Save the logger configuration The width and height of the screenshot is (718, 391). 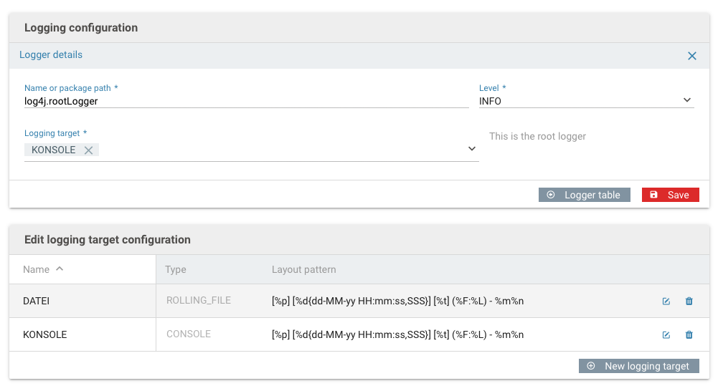click(x=671, y=195)
